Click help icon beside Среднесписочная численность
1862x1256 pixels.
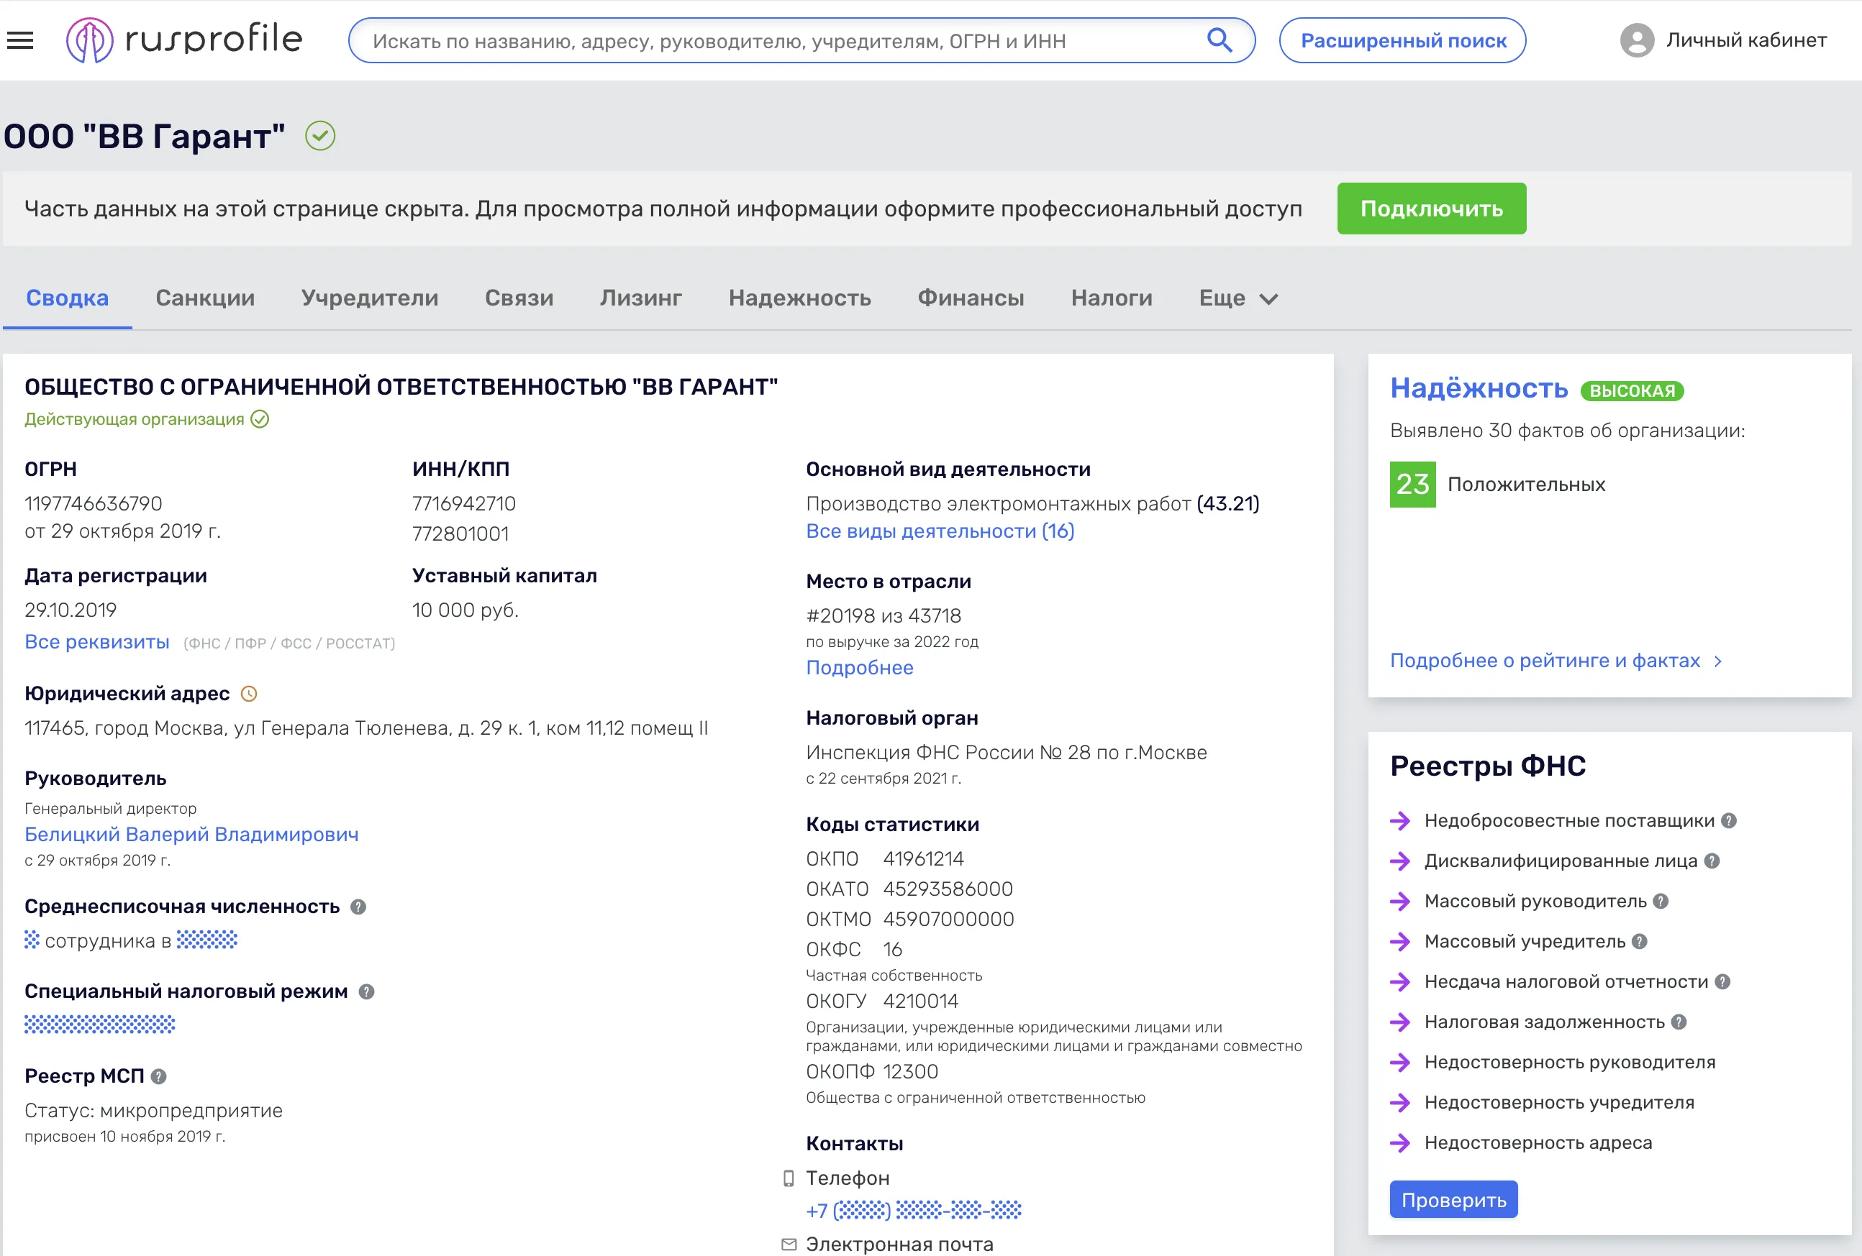(358, 907)
